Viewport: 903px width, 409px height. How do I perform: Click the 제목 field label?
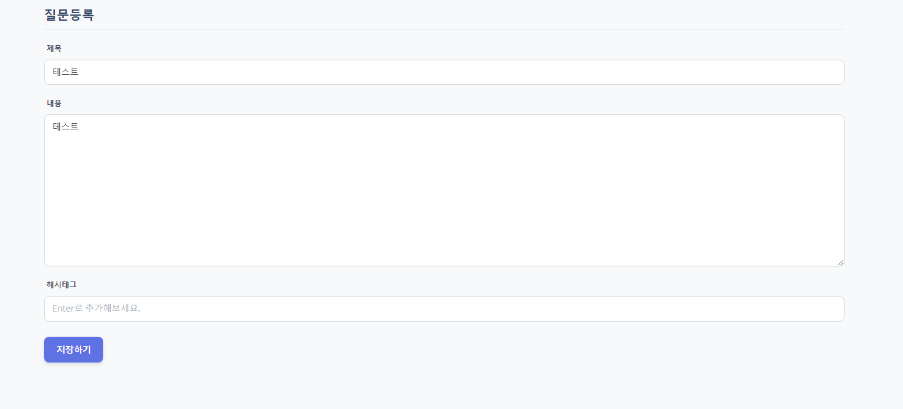pos(54,48)
